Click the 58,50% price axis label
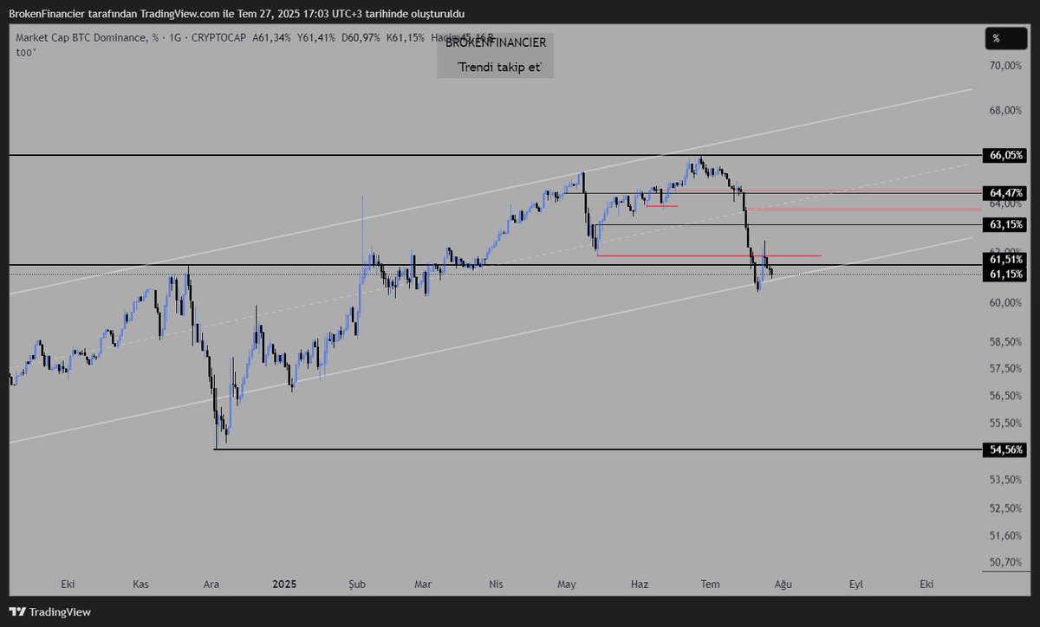Viewport: 1040px width, 627px height. click(x=1005, y=343)
